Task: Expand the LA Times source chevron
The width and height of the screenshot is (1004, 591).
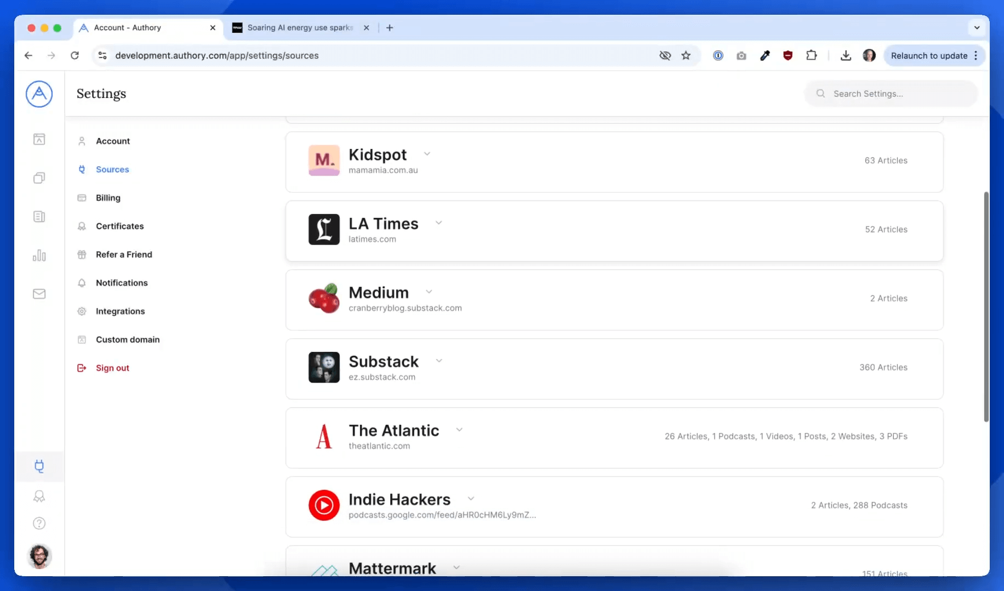Action: point(438,223)
